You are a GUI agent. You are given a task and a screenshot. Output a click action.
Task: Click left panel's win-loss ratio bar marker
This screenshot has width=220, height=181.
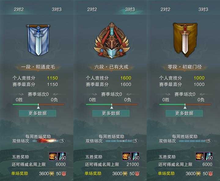38,107
